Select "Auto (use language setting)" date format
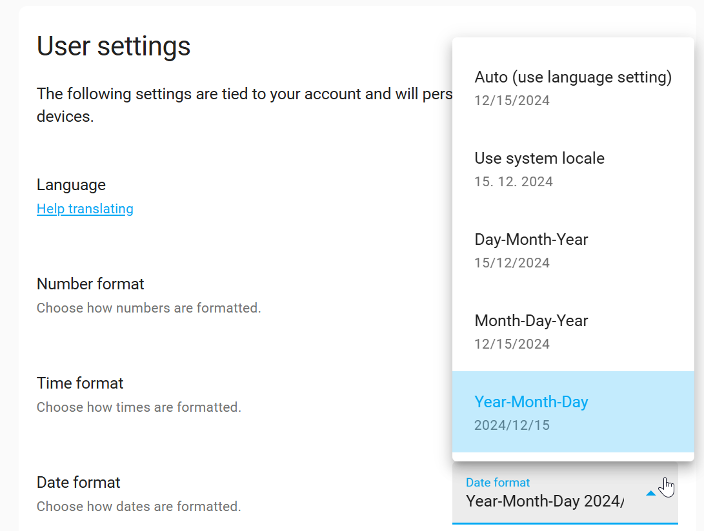704x531 pixels. [574, 77]
